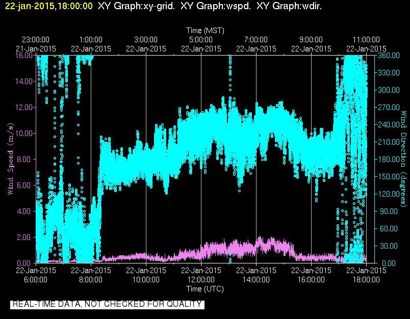Viewport: 410px width, 319px height.
Task: Click the 10.00 wind speed axis value
Action: [x=23, y=134]
